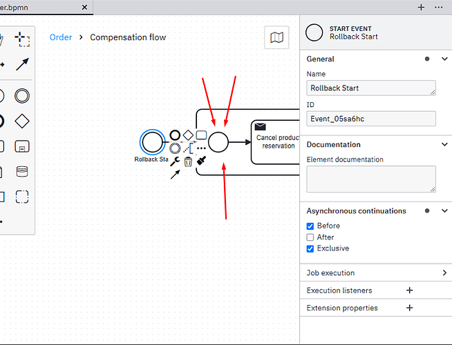
Task: Focus the ID field Event_05sa6hc
Action: click(371, 119)
